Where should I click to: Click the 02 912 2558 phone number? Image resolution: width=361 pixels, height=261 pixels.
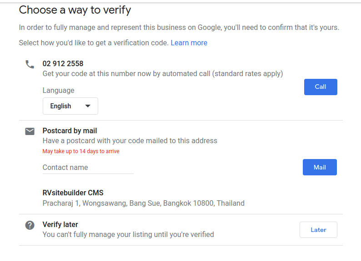coord(63,63)
